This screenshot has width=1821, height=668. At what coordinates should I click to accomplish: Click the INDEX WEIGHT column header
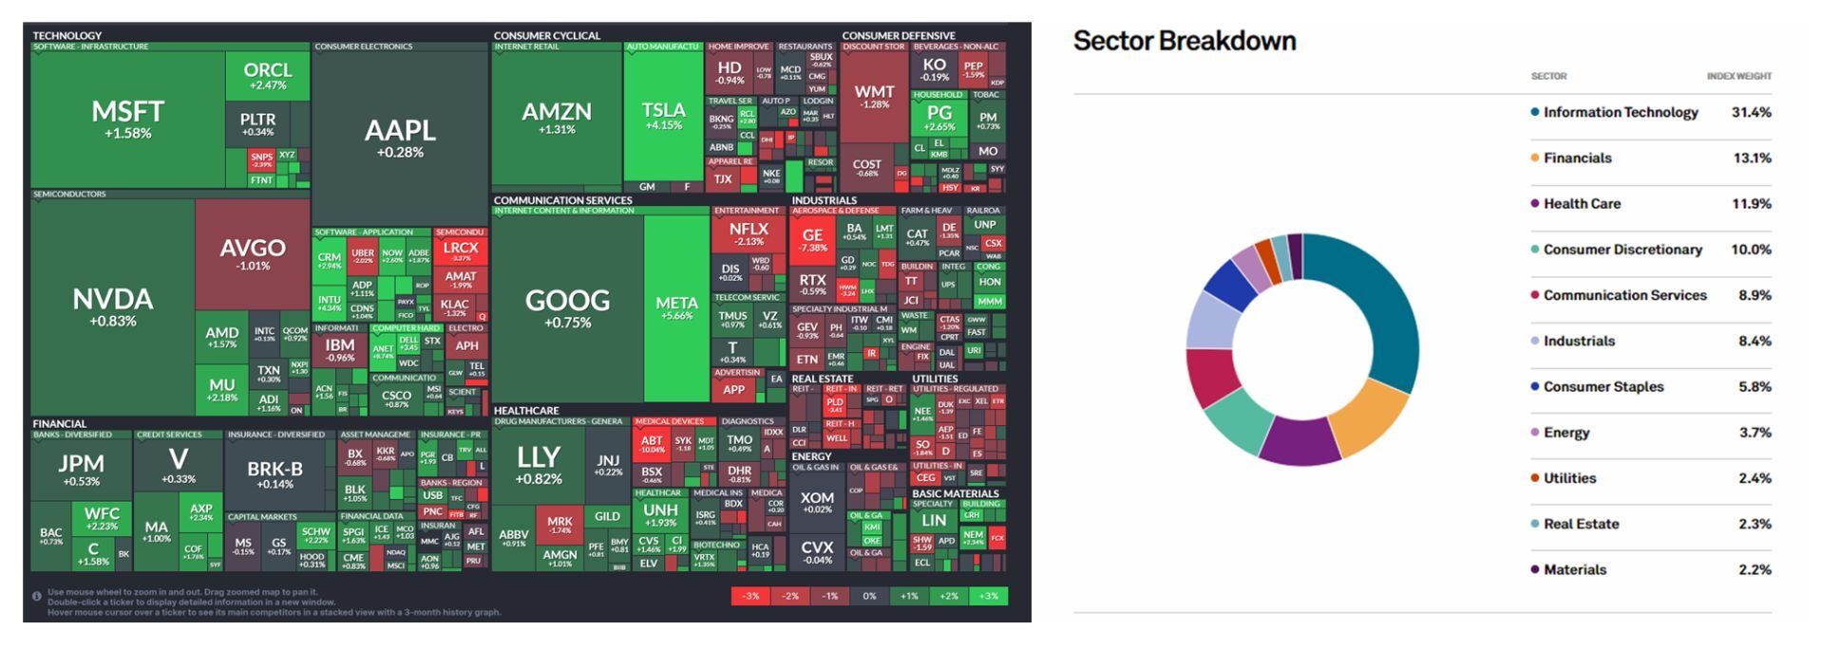tap(1738, 76)
